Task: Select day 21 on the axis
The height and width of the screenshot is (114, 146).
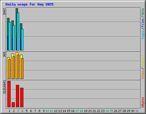Action: pos(94,111)
